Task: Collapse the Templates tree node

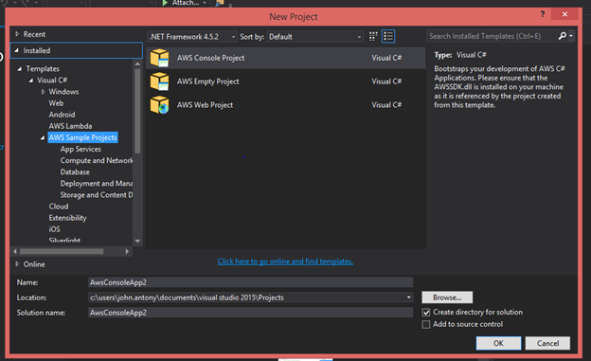Action: click(x=20, y=69)
